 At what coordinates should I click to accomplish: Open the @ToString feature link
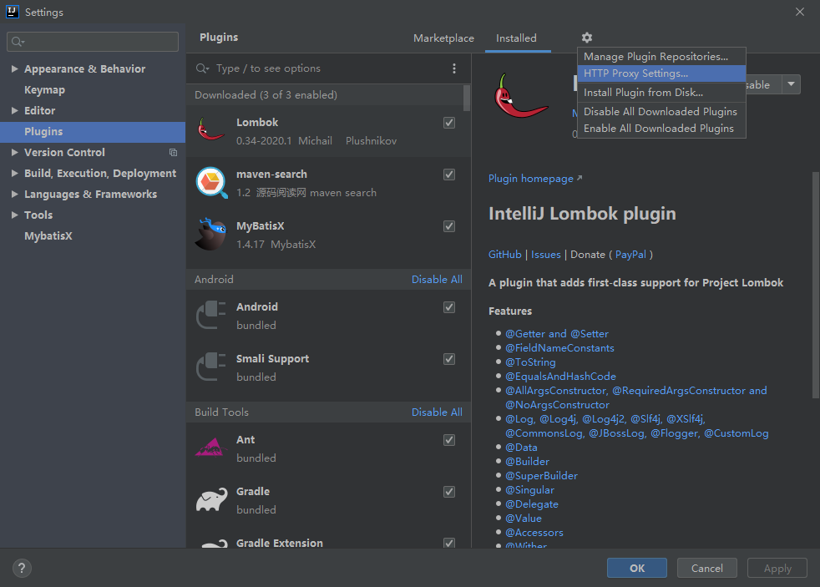tap(530, 362)
